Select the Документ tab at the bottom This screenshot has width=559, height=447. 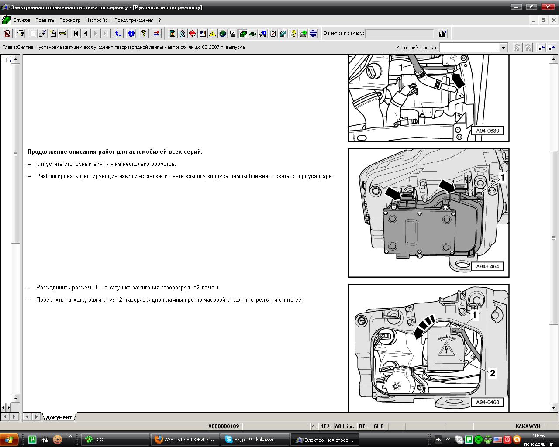tap(59, 417)
